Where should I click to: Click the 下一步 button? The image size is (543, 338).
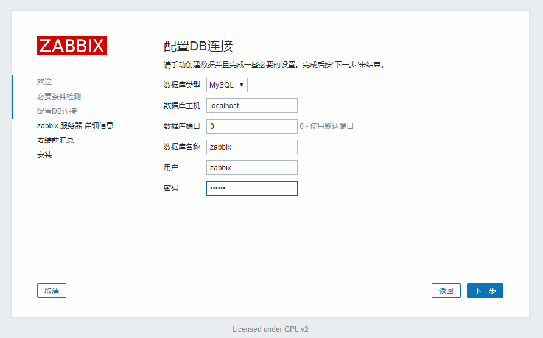tap(485, 291)
